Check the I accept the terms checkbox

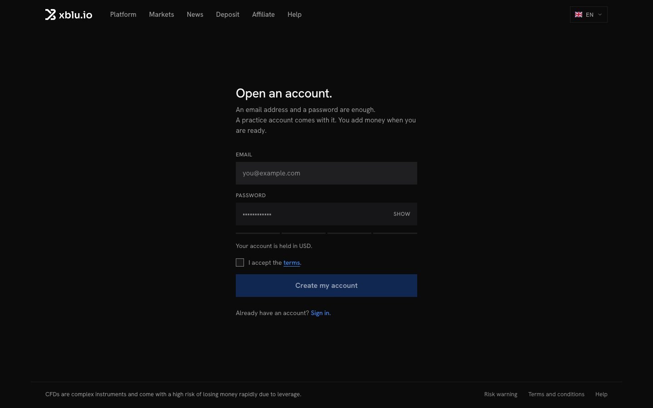pos(240,262)
